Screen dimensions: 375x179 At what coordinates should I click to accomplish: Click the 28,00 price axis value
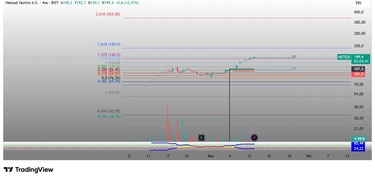[x=358, y=118]
